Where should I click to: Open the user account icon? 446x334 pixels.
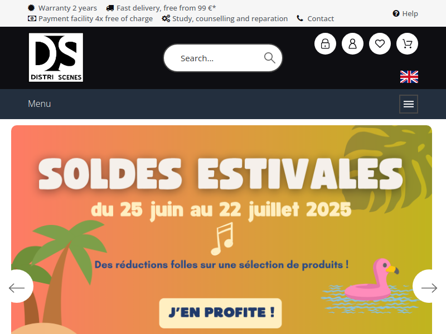tap(352, 44)
